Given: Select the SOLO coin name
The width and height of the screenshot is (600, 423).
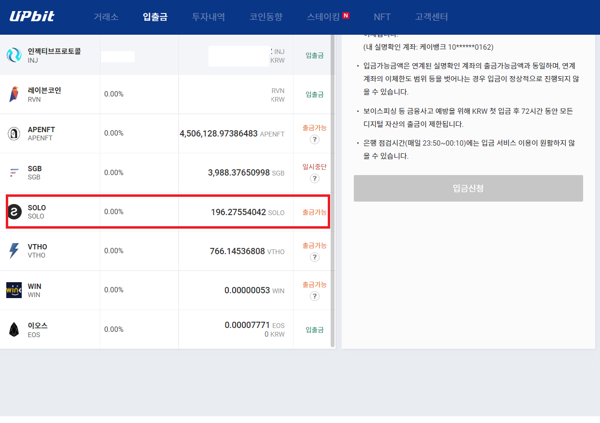Looking at the screenshot, I should pyautogui.click(x=37, y=208).
